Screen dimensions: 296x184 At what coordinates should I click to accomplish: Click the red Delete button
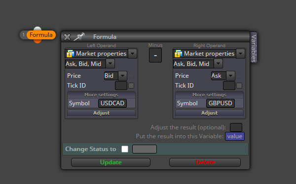[205, 162]
